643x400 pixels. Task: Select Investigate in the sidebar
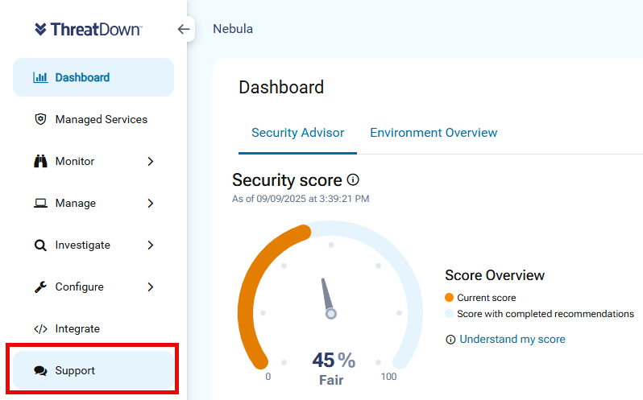tap(93, 245)
